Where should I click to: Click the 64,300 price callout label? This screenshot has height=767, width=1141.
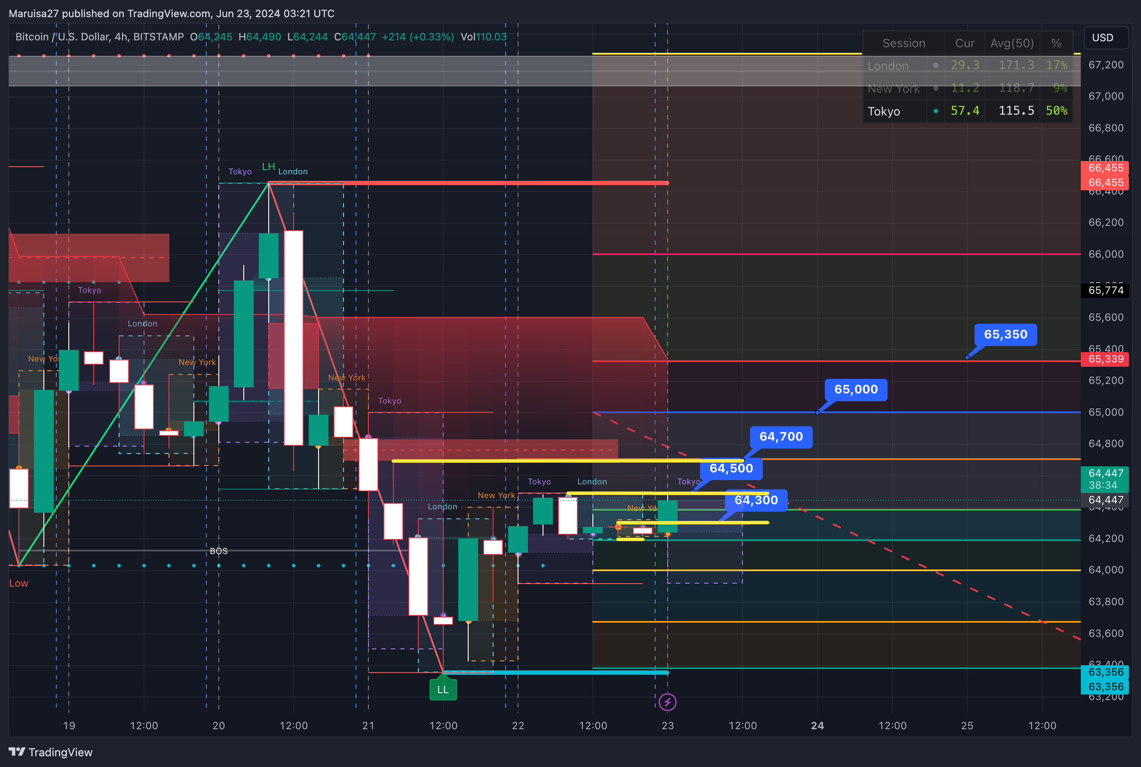tap(756, 500)
